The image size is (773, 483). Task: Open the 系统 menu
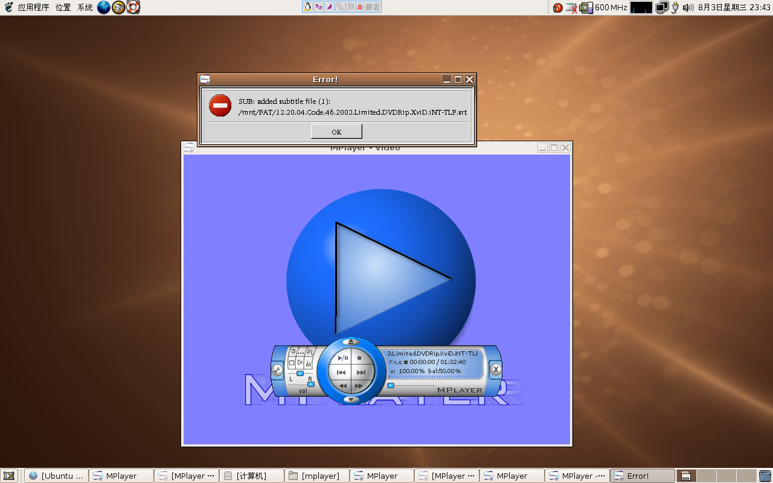(x=85, y=7)
